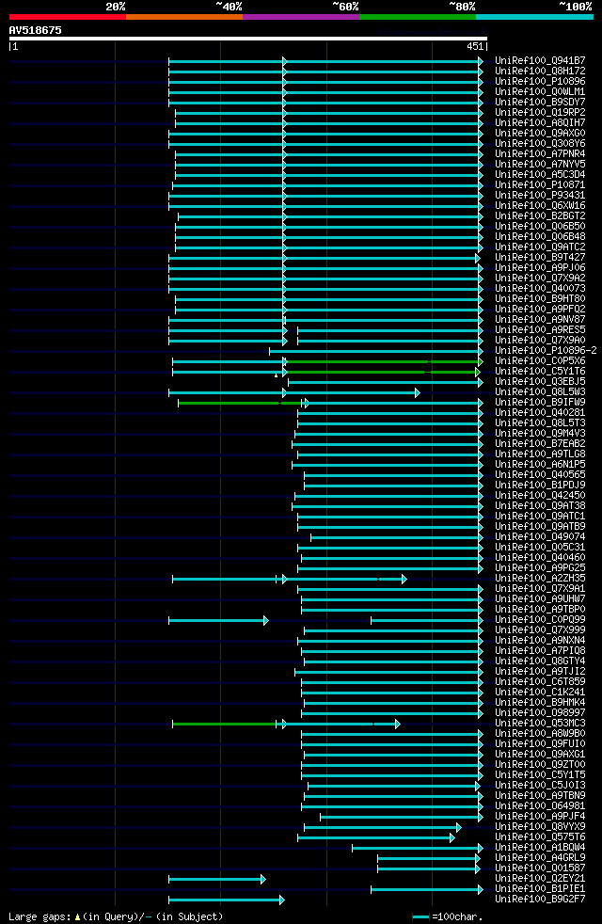Viewport: 602px width, 924px height.
Task: Select the UniRef100_Q42450 label
Action: tap(540, 496)
